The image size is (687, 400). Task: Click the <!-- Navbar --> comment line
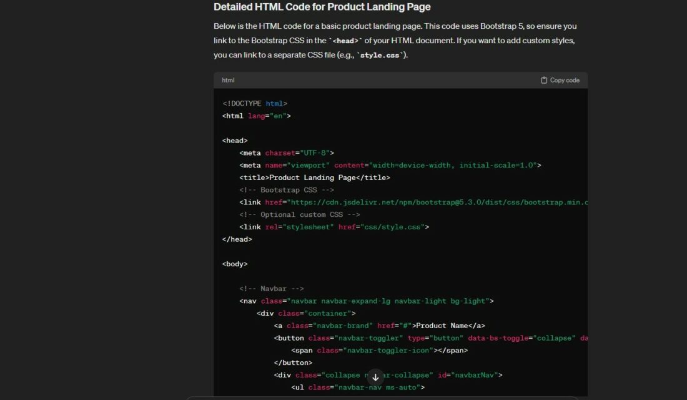(271, 288)
